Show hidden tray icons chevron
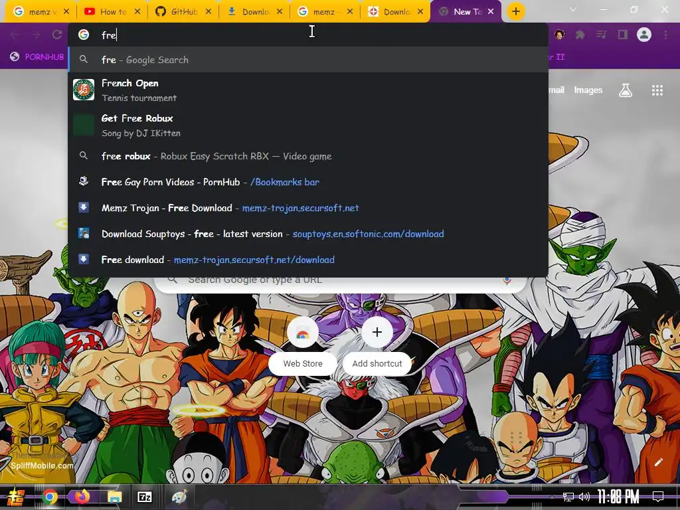The height and width of the screenshot is (510, 680). (552, 497)
